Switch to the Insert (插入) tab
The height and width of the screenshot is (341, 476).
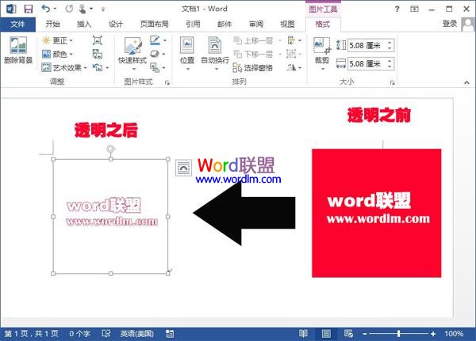pos(84,24)
